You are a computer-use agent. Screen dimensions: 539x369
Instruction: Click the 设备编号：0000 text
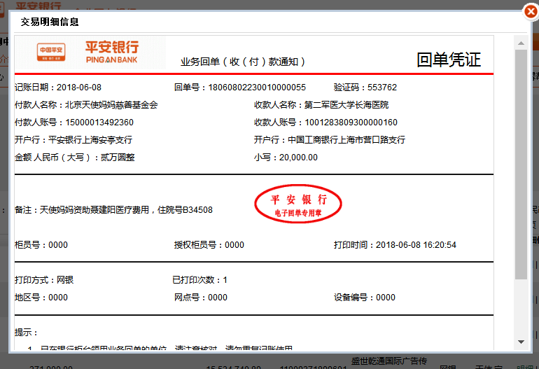(x=365, y=298)
